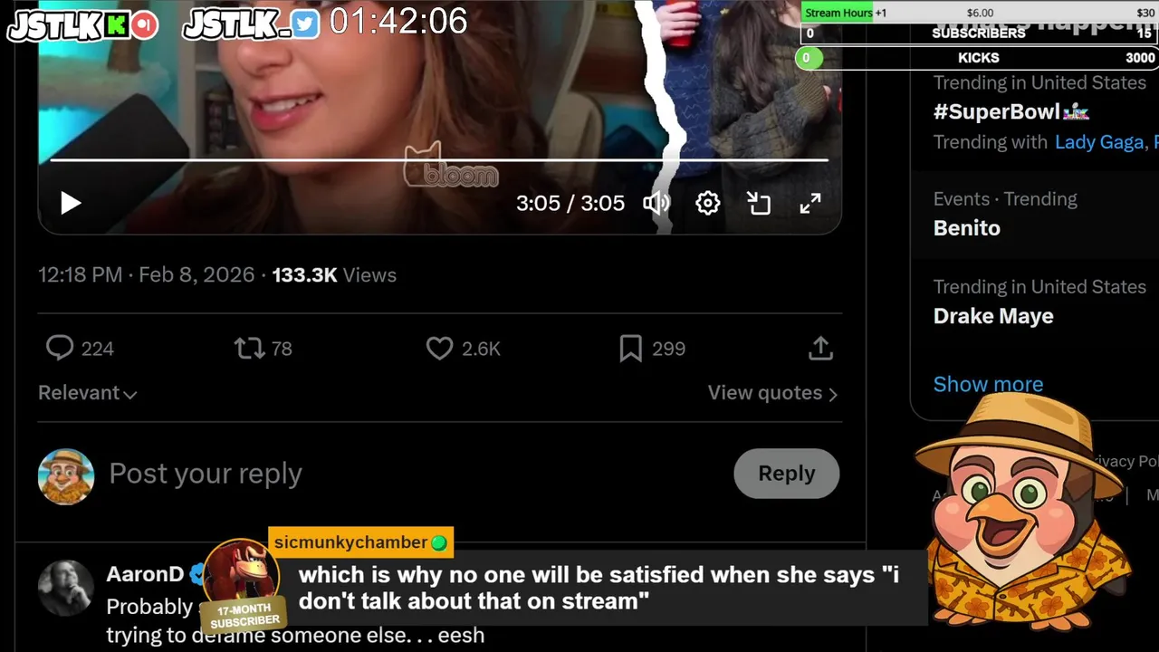Screen dimensions: 1159x652
Task: Open video settings gear icon
Action: tap(707, 203)
